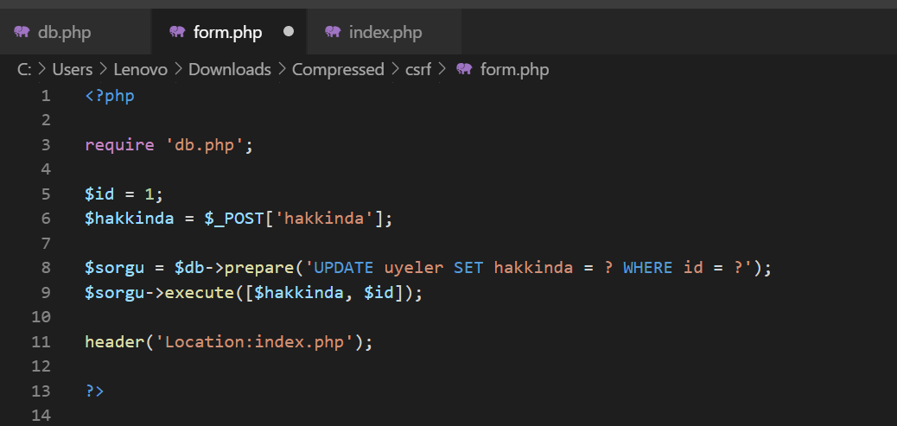Click $_POST on line 6
The height and width of the screenshot is (426, 897).
pos(234,219)
